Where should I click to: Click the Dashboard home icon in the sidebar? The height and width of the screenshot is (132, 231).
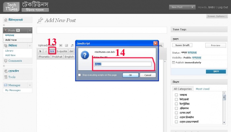(x=6, y=20)
